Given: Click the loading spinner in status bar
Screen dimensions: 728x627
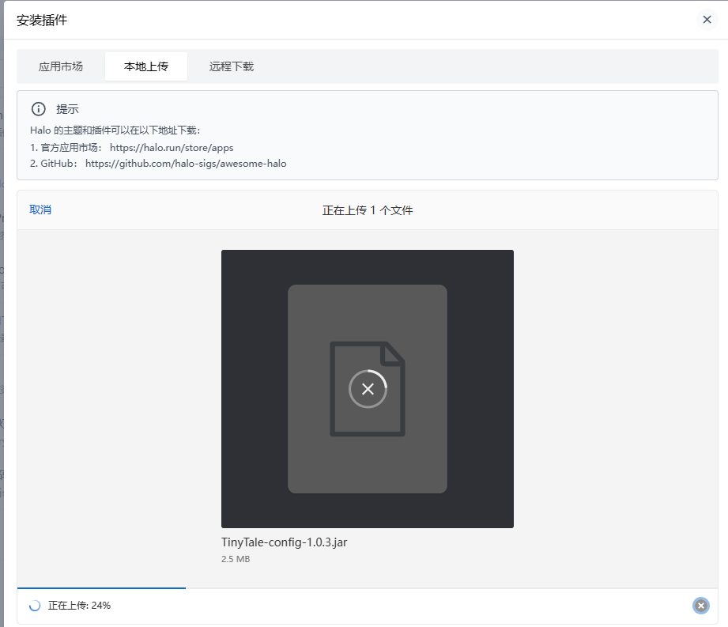Looking at the screenshot, I should click(x=35, y=606).
